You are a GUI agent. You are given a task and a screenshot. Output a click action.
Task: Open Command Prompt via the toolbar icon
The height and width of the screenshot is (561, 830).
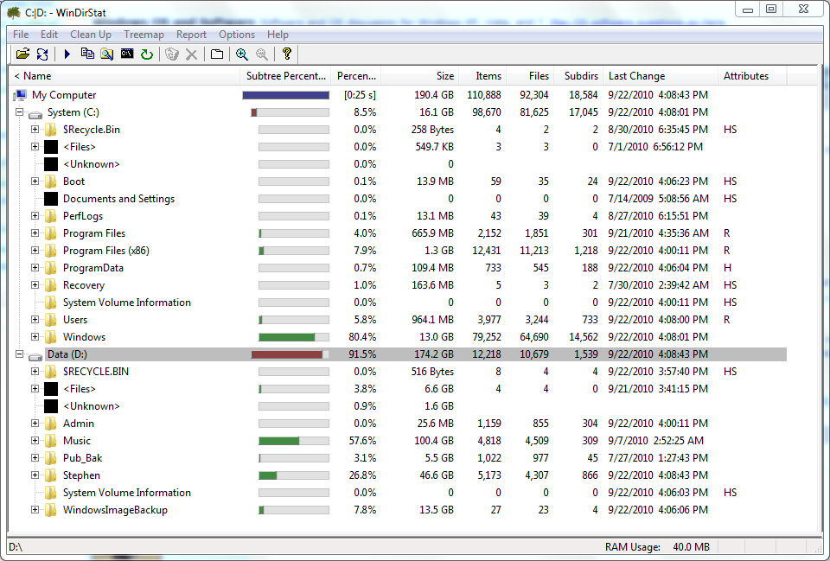coord(127,54)
